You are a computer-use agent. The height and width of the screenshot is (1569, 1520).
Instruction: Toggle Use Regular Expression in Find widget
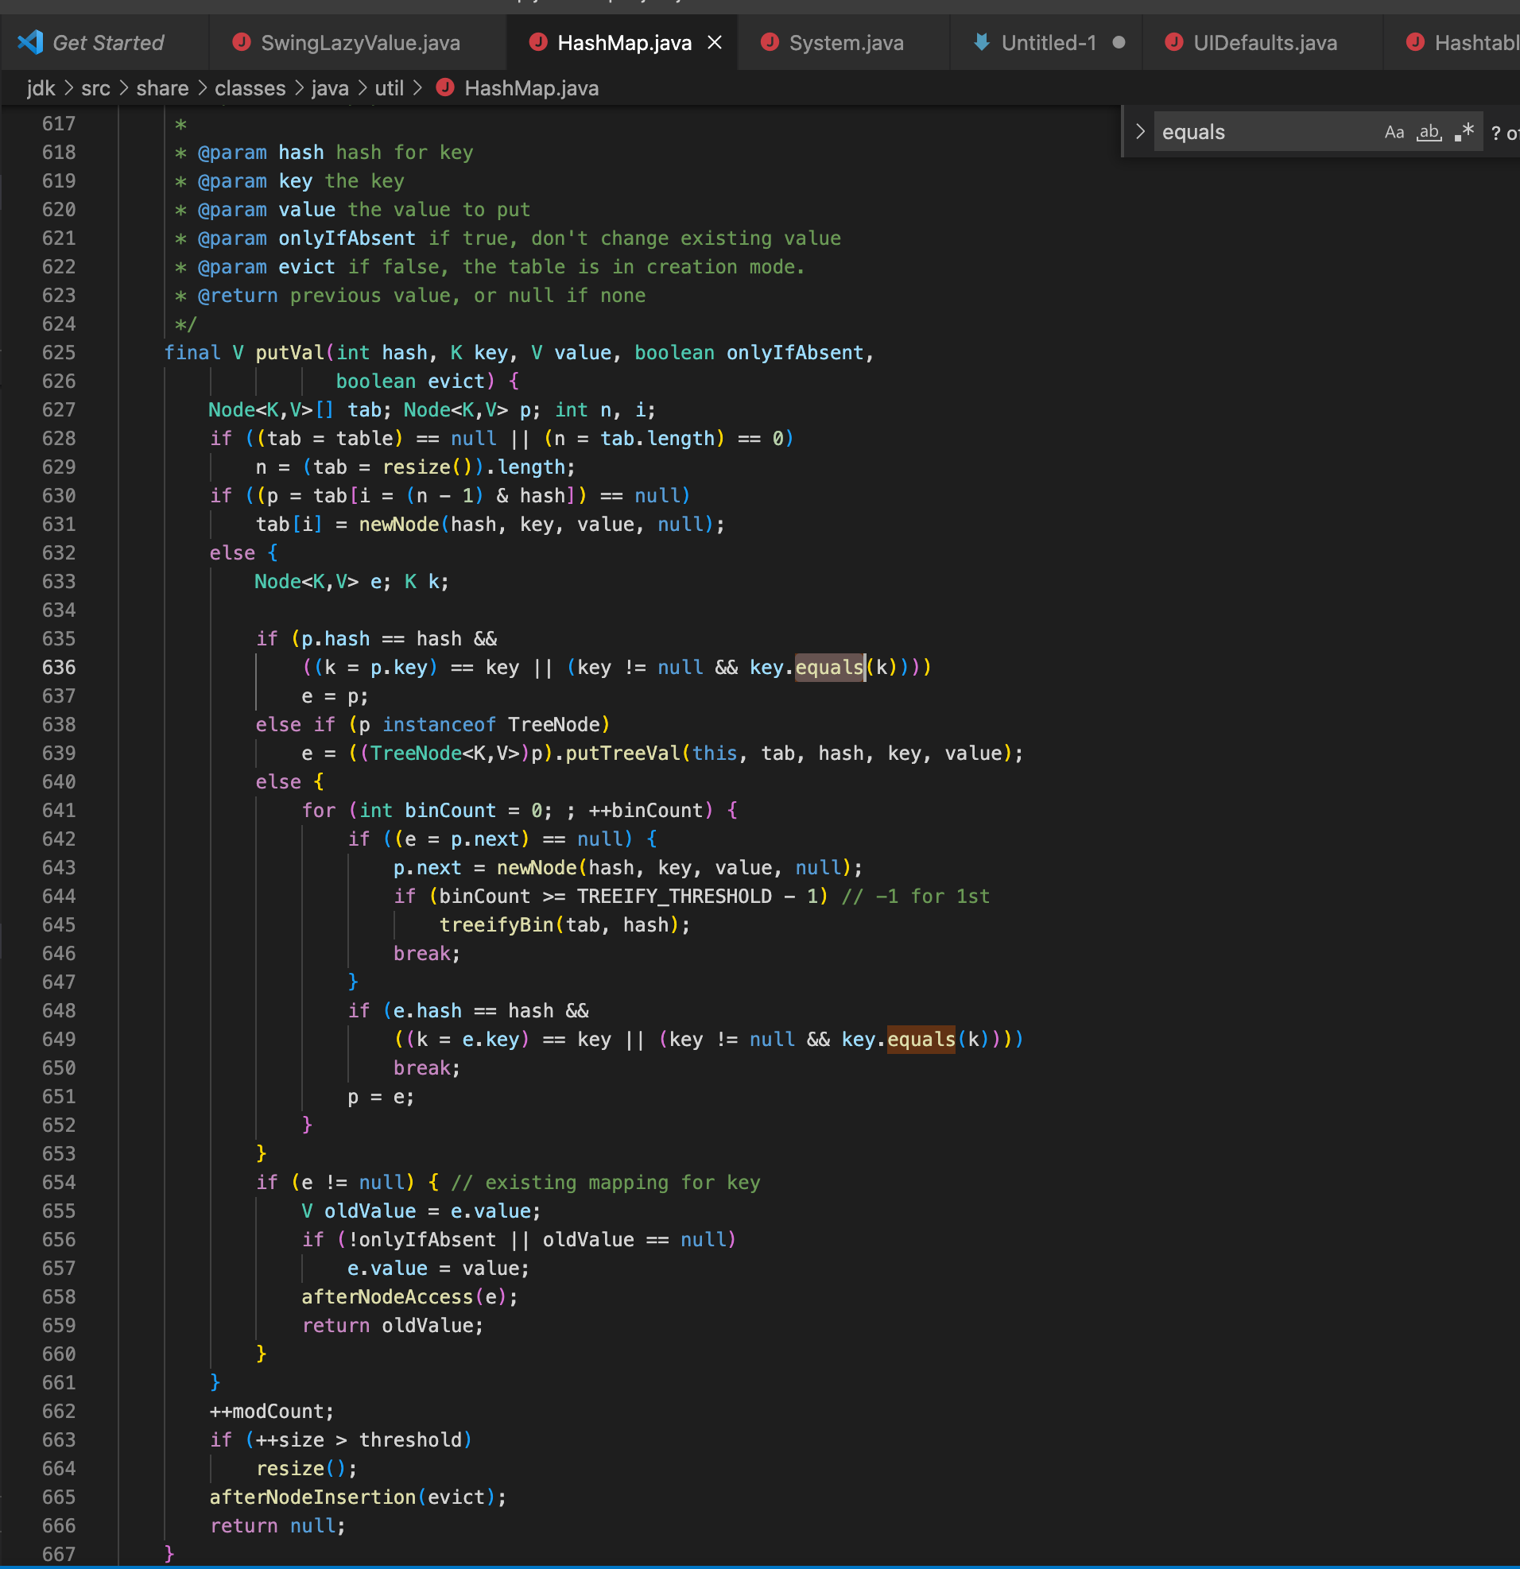point(1464,132)
